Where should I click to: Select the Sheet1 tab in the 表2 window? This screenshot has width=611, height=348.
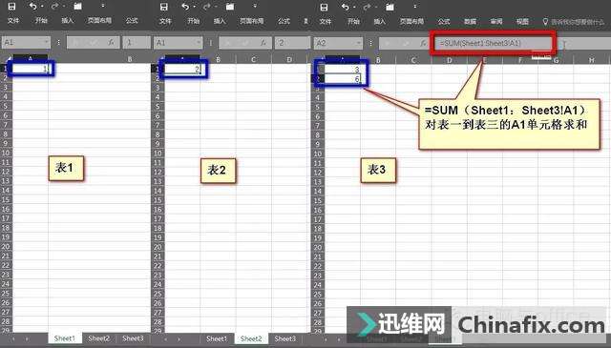tap(217, 338)
